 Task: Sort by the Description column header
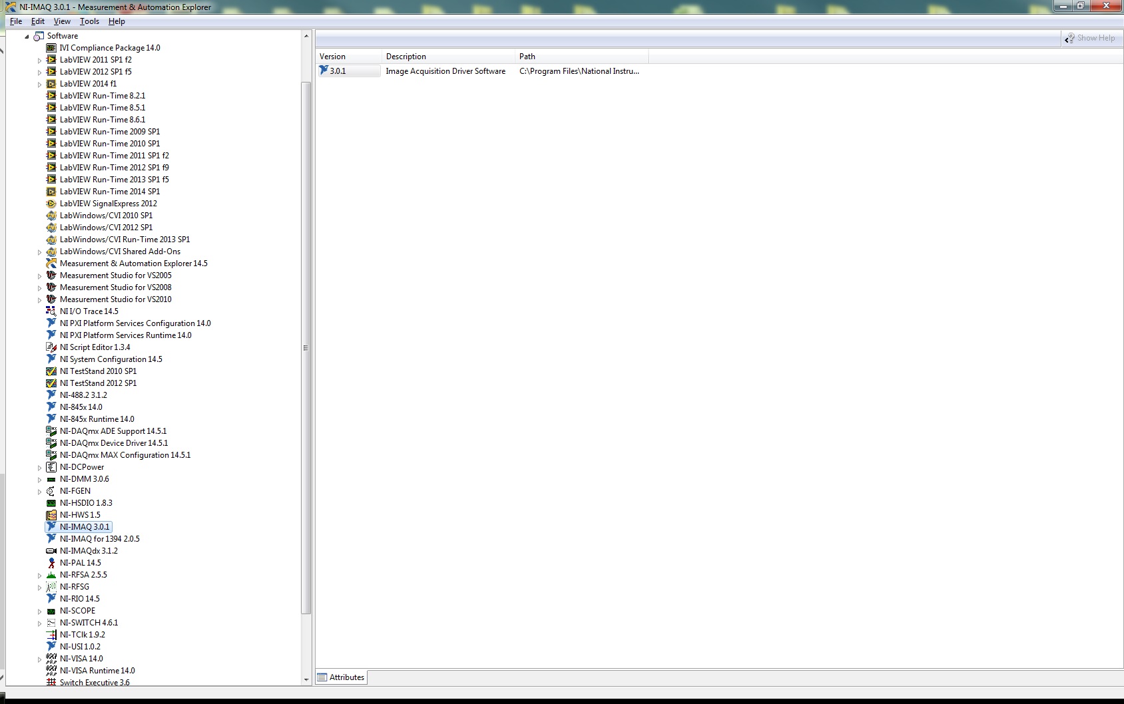point(449,57)
